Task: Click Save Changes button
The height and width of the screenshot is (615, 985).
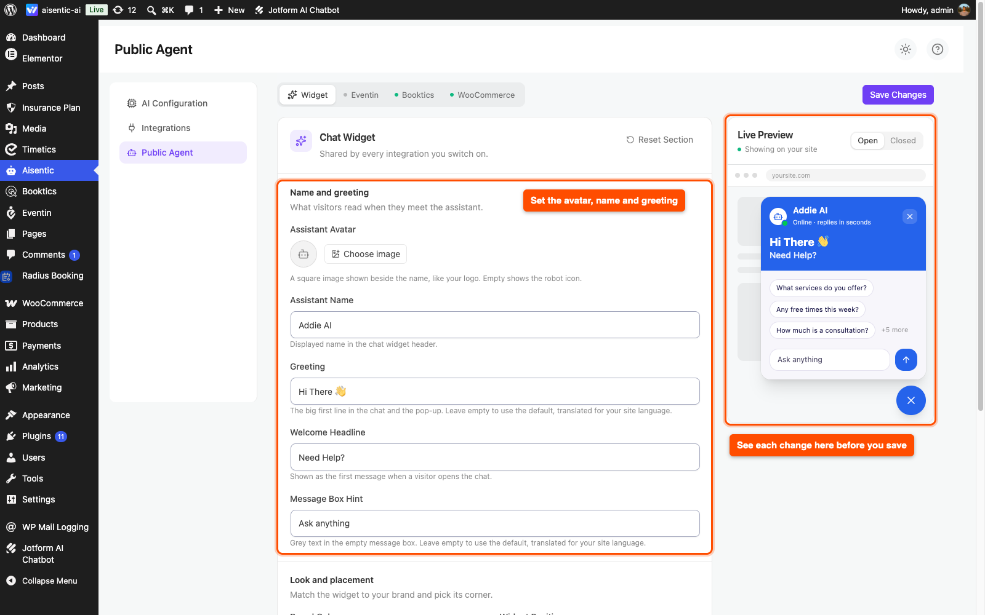Action: (x=898, y=95)
